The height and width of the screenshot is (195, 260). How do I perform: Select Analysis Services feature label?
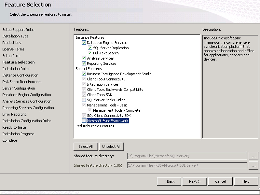click(x=100, y=58)
